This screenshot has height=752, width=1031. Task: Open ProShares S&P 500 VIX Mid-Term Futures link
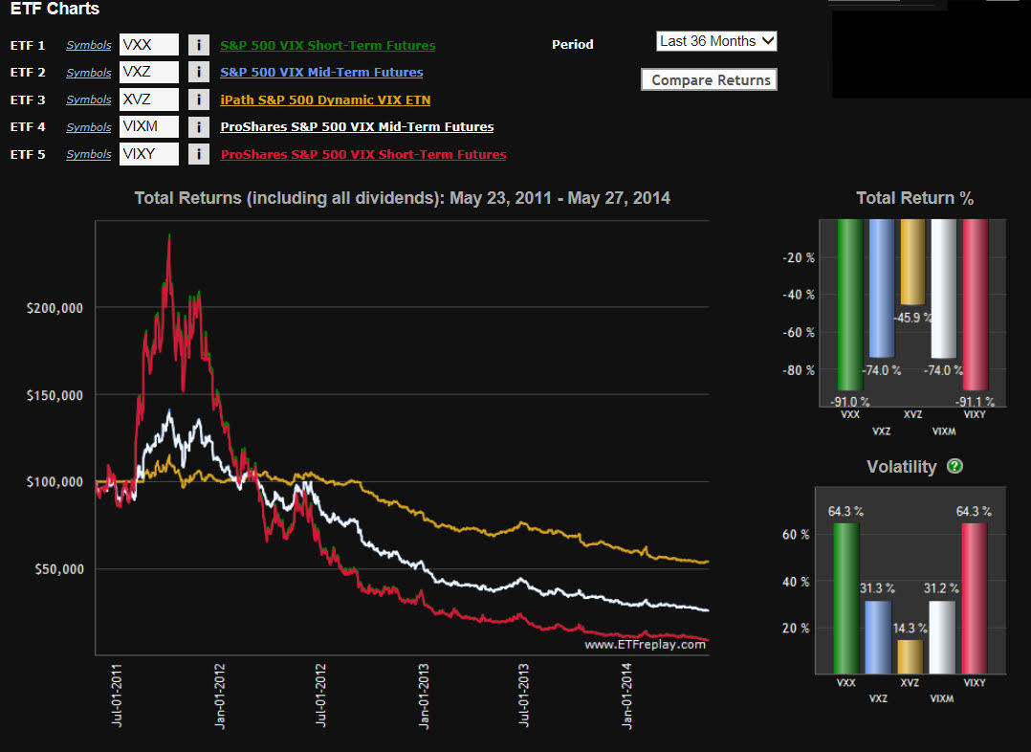click(357, 127)
